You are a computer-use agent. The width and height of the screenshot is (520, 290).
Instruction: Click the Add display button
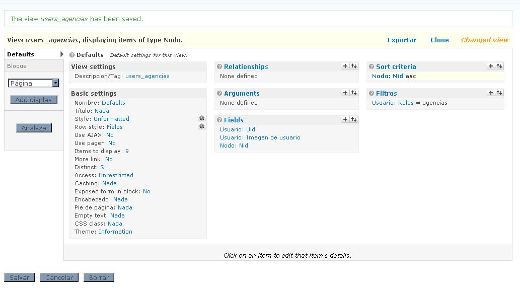tap(33, 100)
